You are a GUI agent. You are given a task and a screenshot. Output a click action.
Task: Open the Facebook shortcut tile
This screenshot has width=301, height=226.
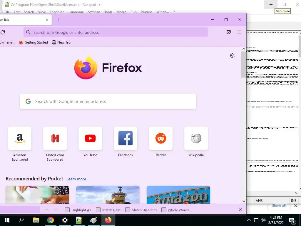(x=126, y=138)
